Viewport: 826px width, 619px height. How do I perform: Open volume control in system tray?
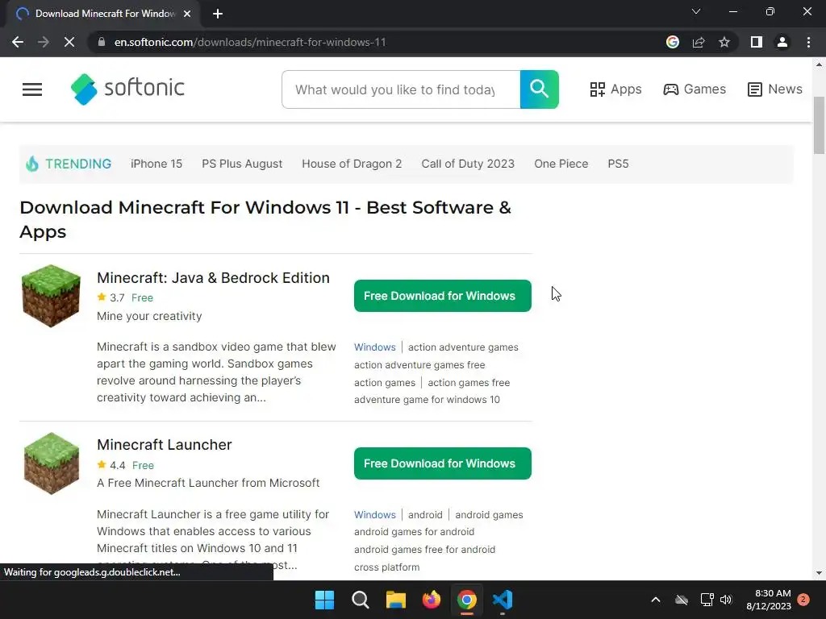[726, 600]
